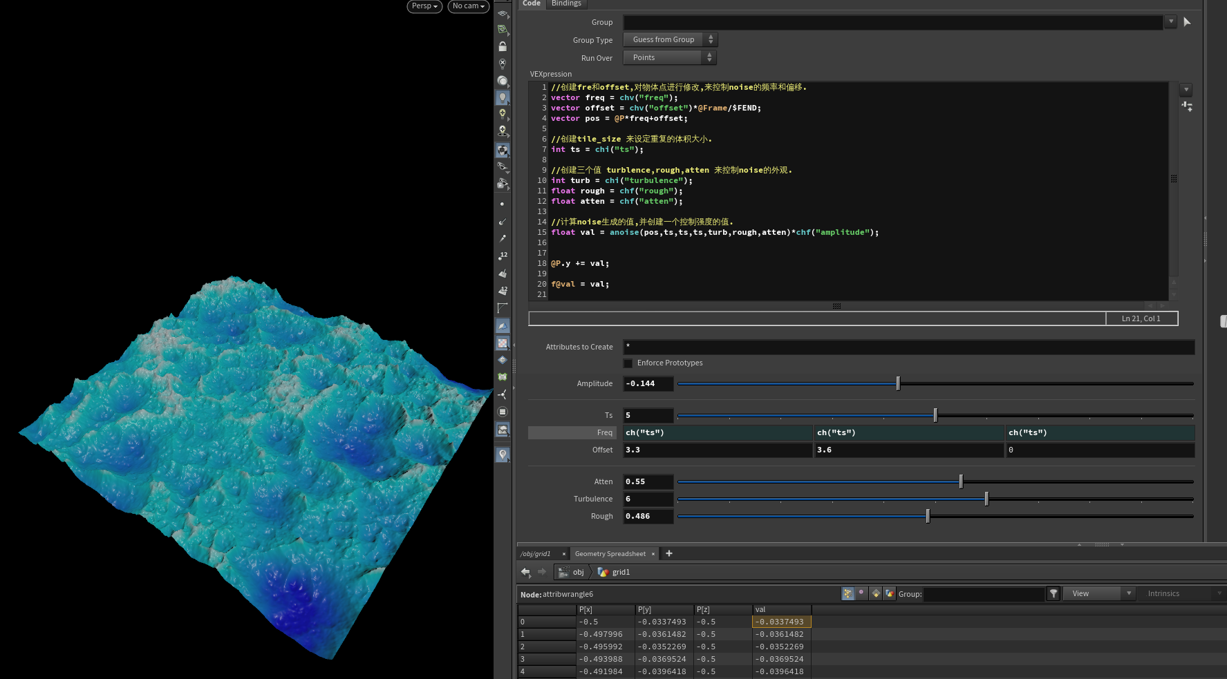
Task: Click the Amplitude slider handle
Action: [x=898, y=384]
